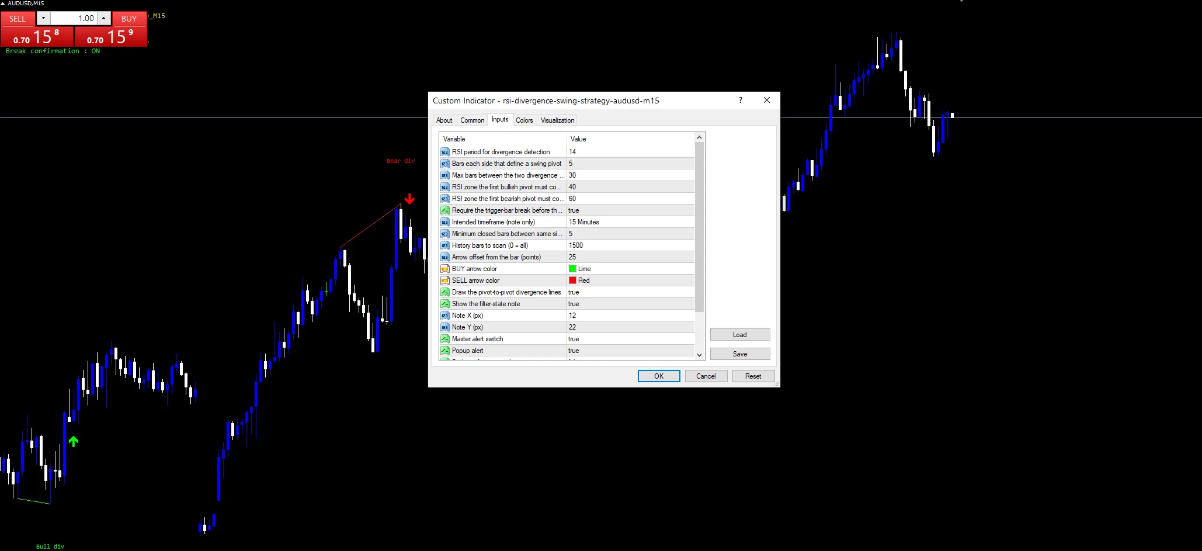Click the Bull div label on chart
This screenshot has width=1202, height=551.
point(50,547)
